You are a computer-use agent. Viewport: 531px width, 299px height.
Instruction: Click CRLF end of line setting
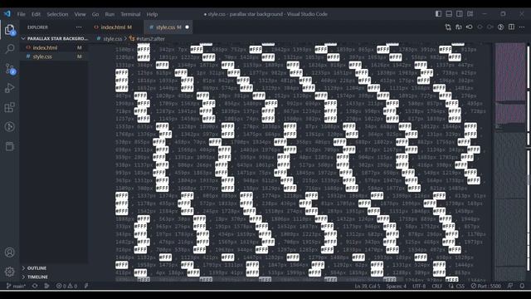tap(437, 286)
